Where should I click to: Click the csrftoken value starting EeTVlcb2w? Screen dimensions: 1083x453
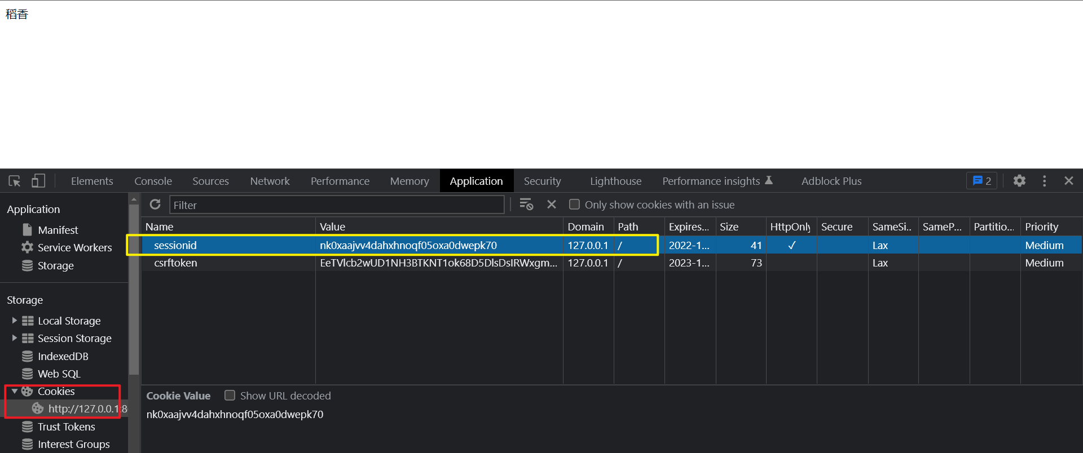click(439, 263)
